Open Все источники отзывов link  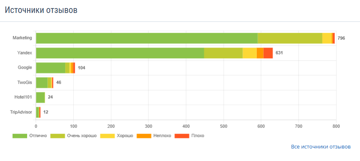tap(321, 147)
